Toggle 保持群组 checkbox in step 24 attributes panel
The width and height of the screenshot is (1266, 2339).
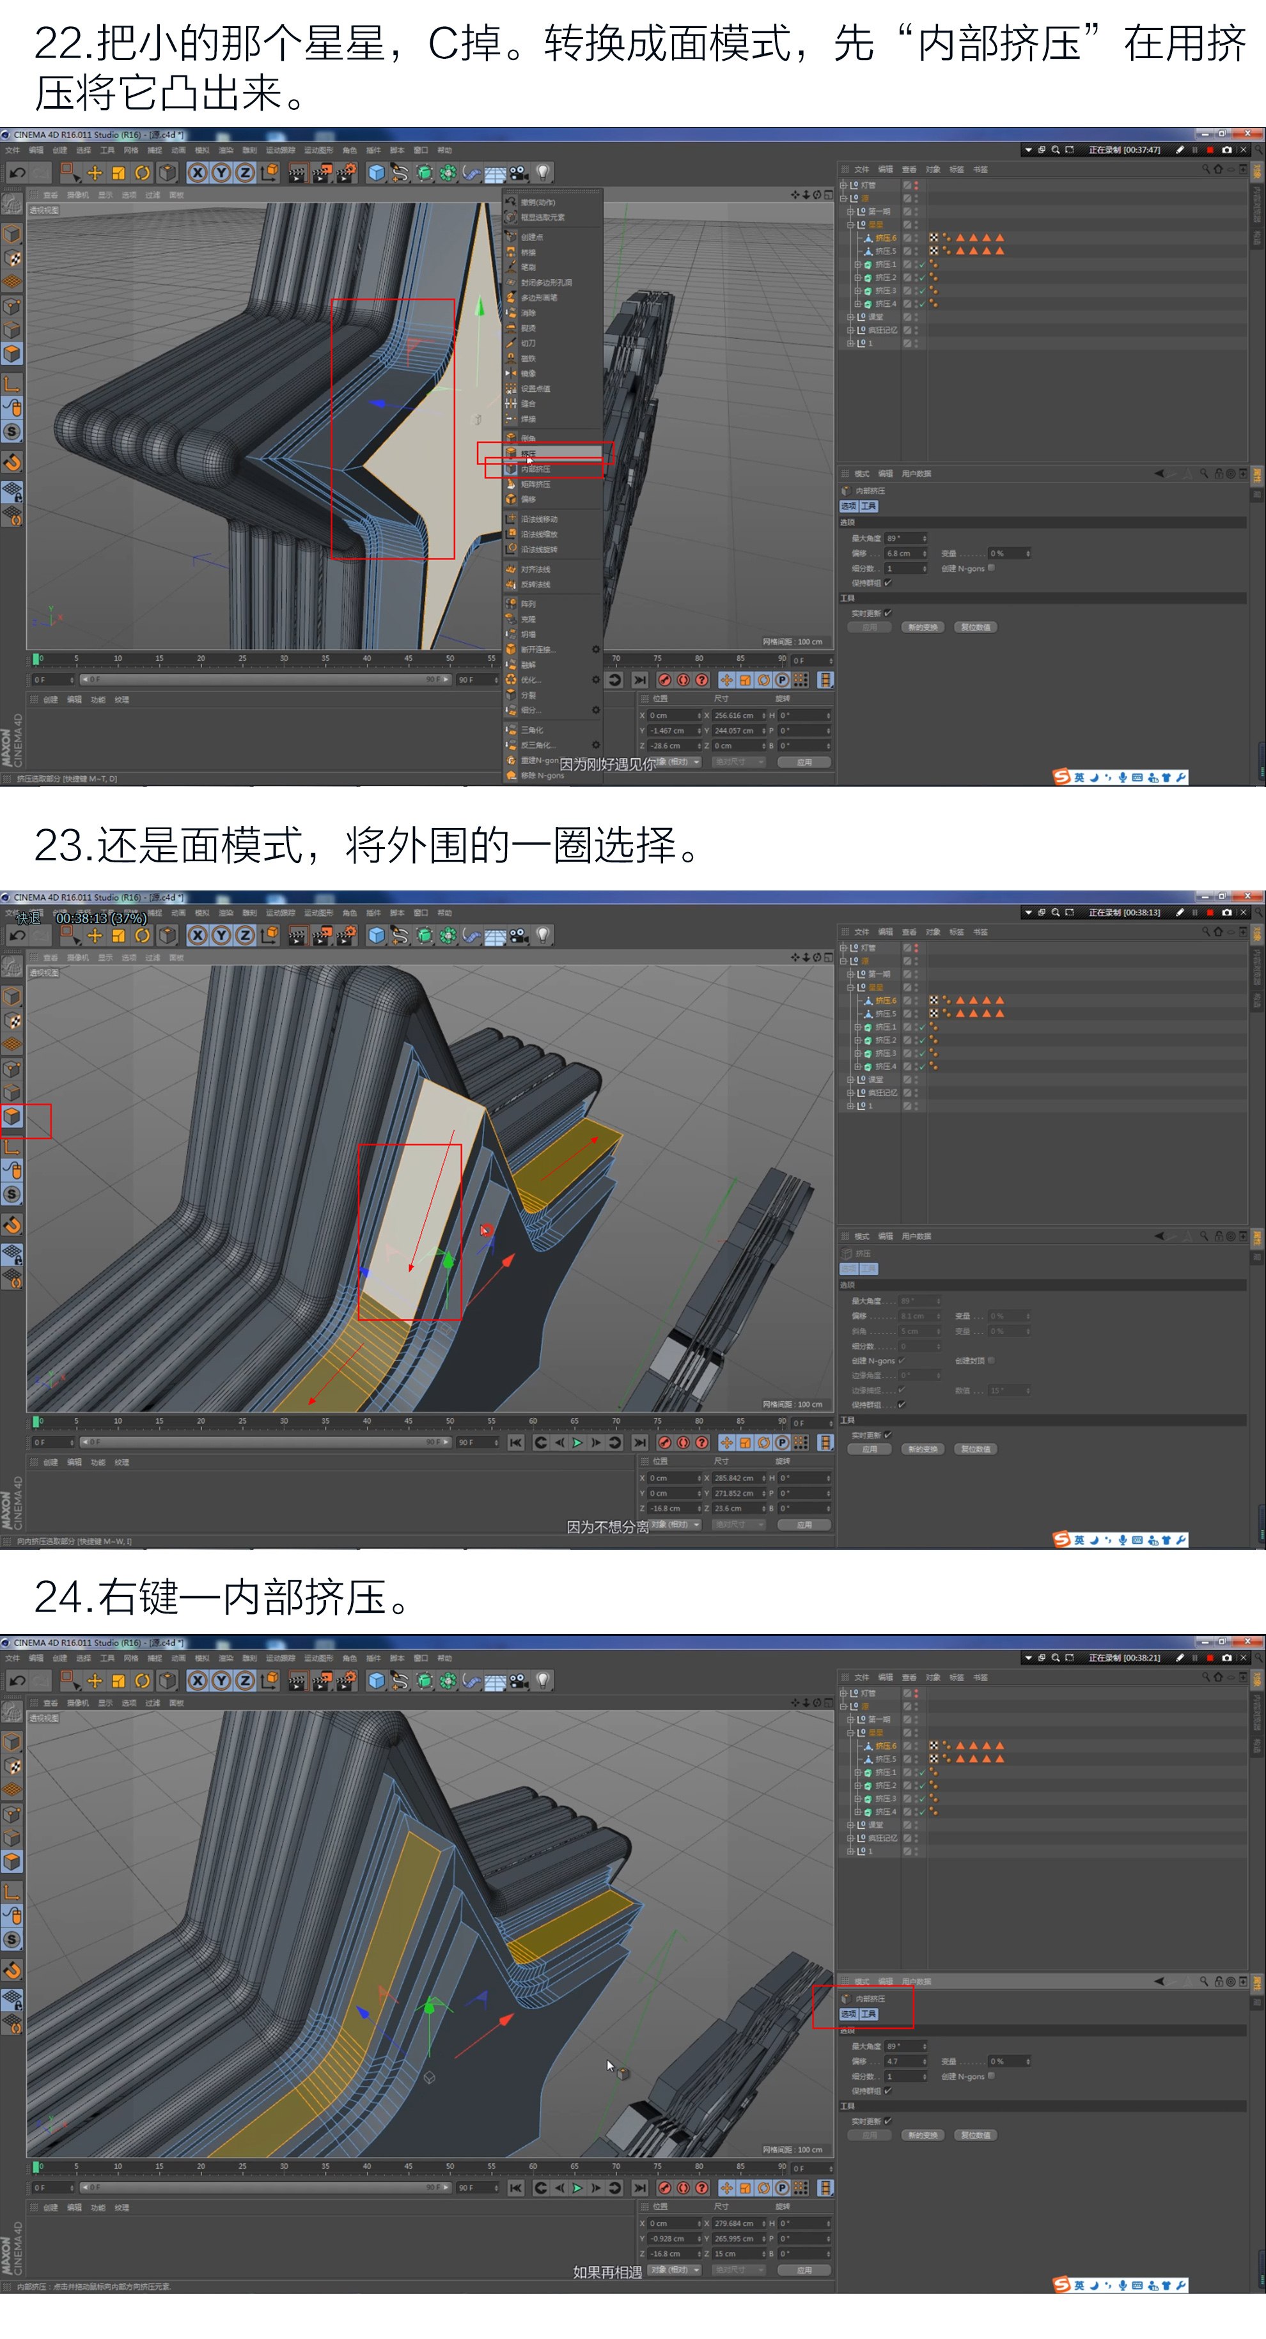click(888, 2091)
